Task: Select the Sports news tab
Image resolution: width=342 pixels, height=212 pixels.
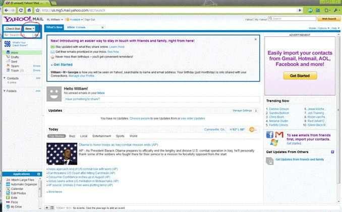Action: (120, 136)
